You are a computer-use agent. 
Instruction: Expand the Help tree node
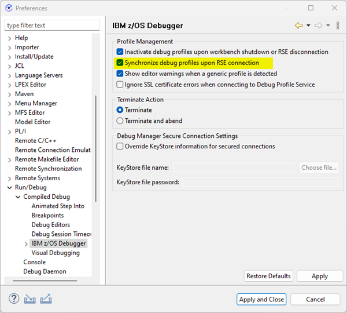(9, 38)
